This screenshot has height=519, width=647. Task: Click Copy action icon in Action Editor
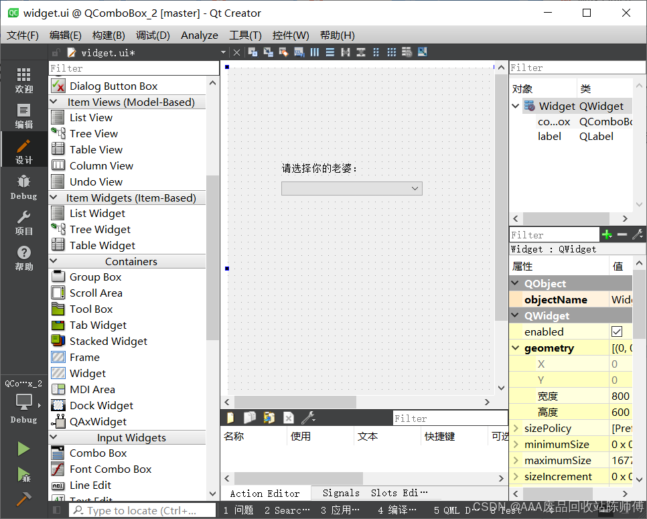click(250, 418)
